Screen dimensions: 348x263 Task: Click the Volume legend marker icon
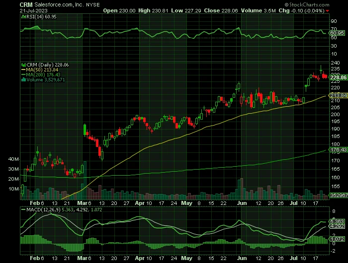(x=22, y=79)
